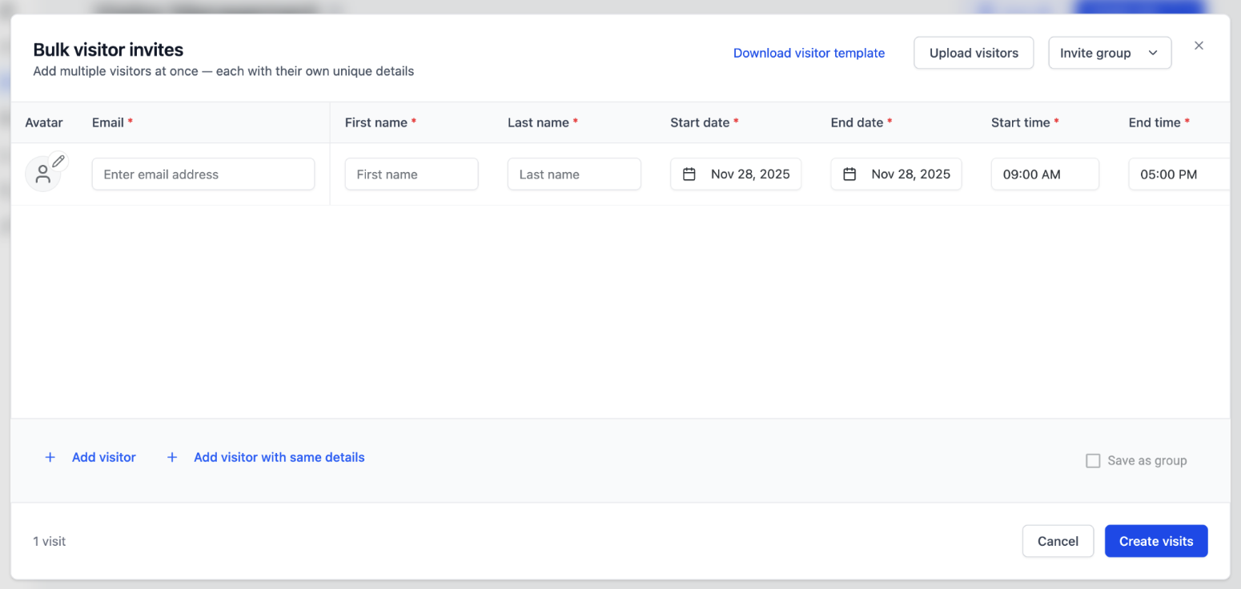The width and height of the screenshot is (1241, 589).
Task: Close the Bulk visitor invites dialog
Action: (x=1199, y=46)
